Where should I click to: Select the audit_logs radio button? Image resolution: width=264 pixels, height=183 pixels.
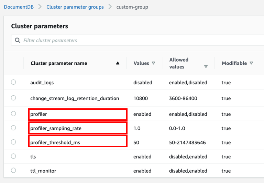pyautogui.click(x=13, y=82)
